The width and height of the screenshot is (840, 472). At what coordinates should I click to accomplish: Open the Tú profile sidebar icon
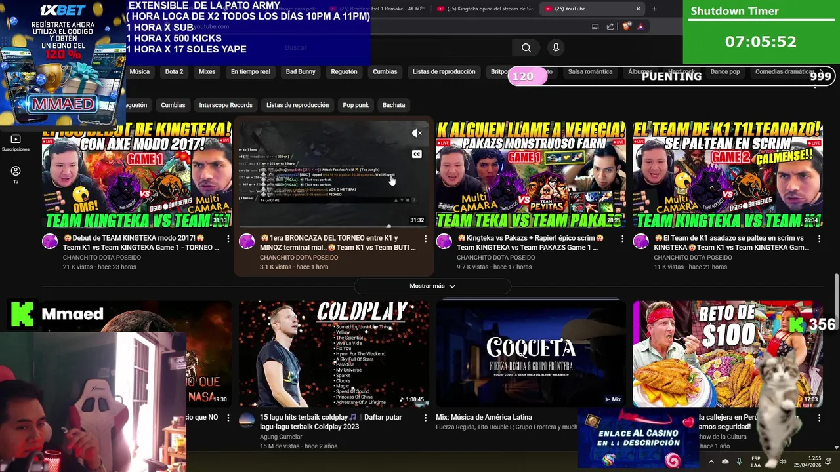click(x=16, y=174)
